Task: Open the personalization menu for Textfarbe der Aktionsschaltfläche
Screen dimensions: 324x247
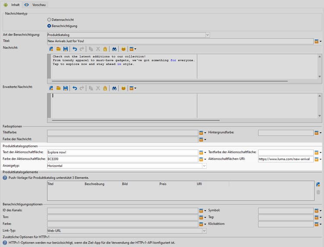Action: [318, 152]
